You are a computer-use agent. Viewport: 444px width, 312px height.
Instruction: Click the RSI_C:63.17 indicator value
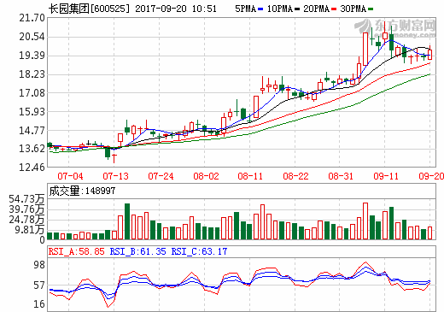199,251
